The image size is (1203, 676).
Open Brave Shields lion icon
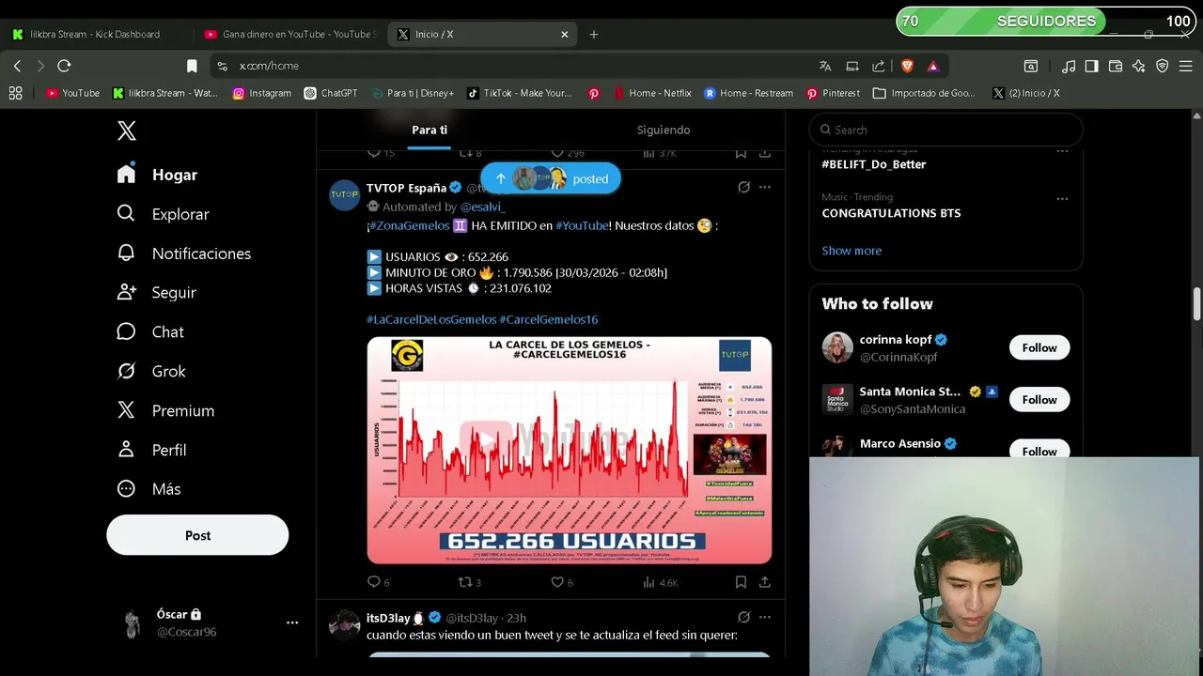tap(907, 66)
